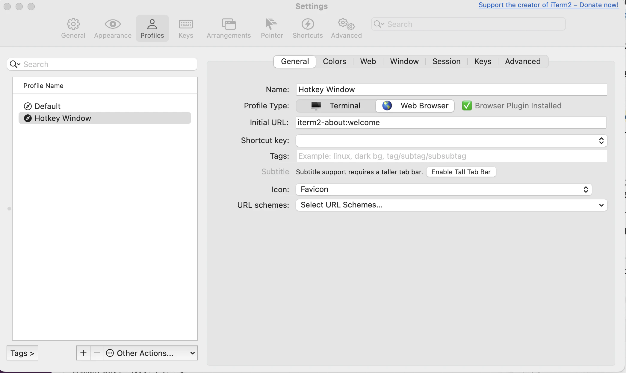
Task: Open the Shortcuts lightning bolt icon
Action: [308, 24]
